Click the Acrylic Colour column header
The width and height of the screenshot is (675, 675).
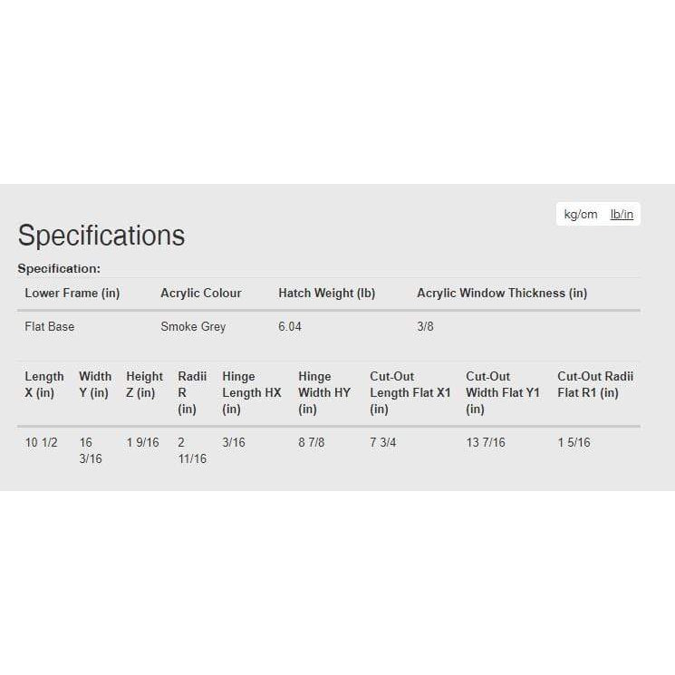point(201,293)
